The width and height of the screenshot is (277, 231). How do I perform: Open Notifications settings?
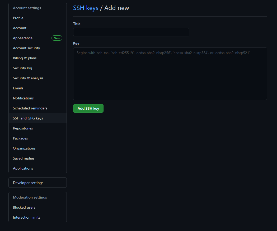click(x=23, y=98)
